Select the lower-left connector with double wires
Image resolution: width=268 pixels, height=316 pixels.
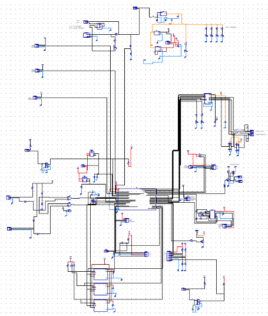point(9,229)
